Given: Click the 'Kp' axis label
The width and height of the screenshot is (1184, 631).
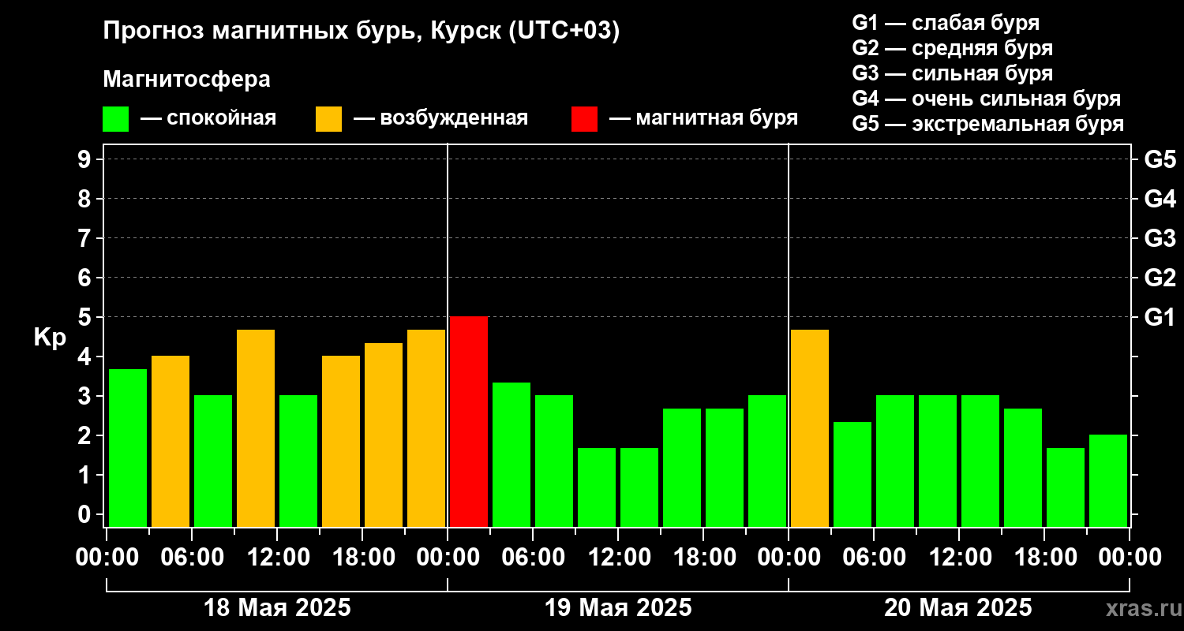Looking at the screenshot, I should (x=50, y=338).
